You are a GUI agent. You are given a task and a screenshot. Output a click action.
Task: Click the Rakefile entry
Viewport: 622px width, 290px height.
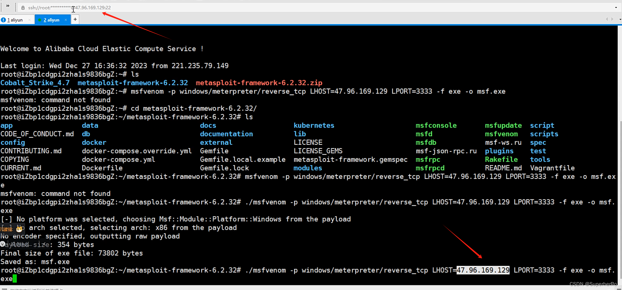pyautogui.click(x=501, y=160)
